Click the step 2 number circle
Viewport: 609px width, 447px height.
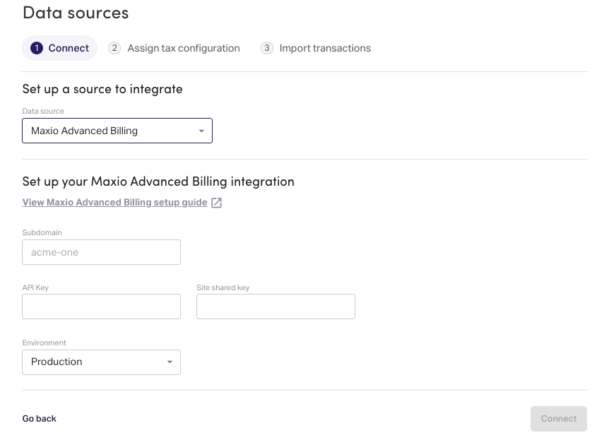tap(114, 48)
